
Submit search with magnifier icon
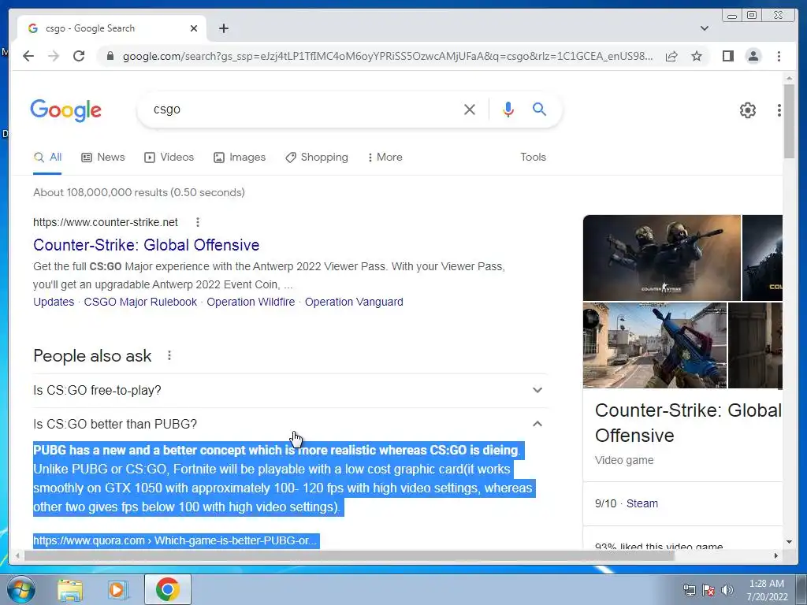click(x=539, y=109)
